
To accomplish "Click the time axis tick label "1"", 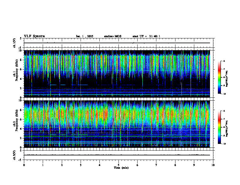I will point(43,165).
